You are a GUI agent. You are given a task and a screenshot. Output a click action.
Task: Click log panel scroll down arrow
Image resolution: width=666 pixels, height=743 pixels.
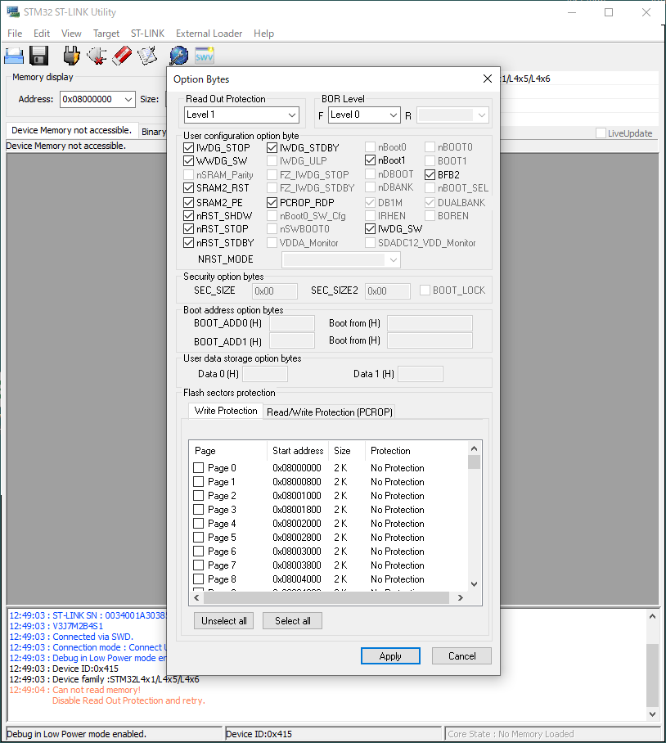652,714
